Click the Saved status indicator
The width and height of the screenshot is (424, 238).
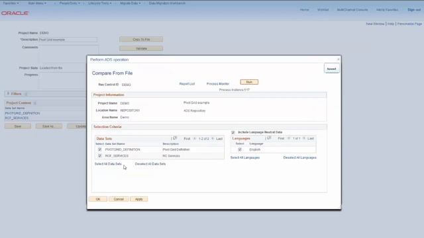pyautogui.click(x=331, y=69)
